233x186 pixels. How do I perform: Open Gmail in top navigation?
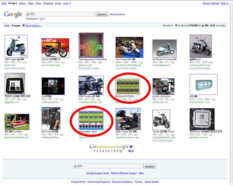coord(58,3)
